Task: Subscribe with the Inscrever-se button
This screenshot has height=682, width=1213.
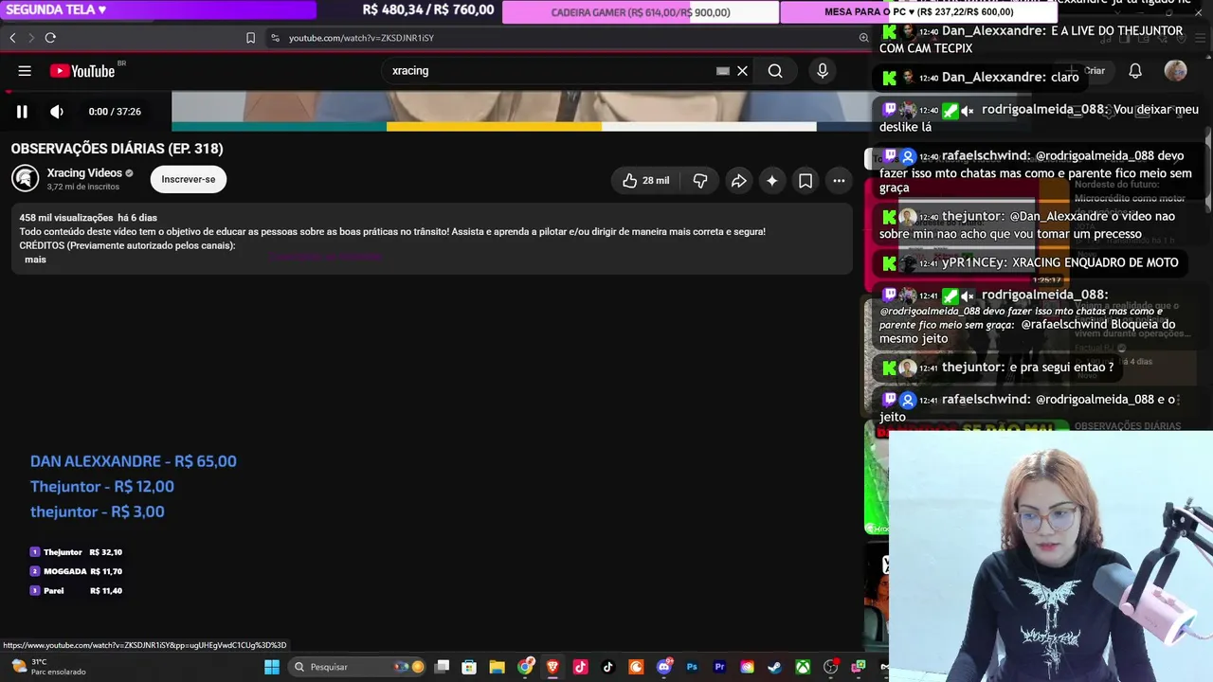Action: [189, 179]
